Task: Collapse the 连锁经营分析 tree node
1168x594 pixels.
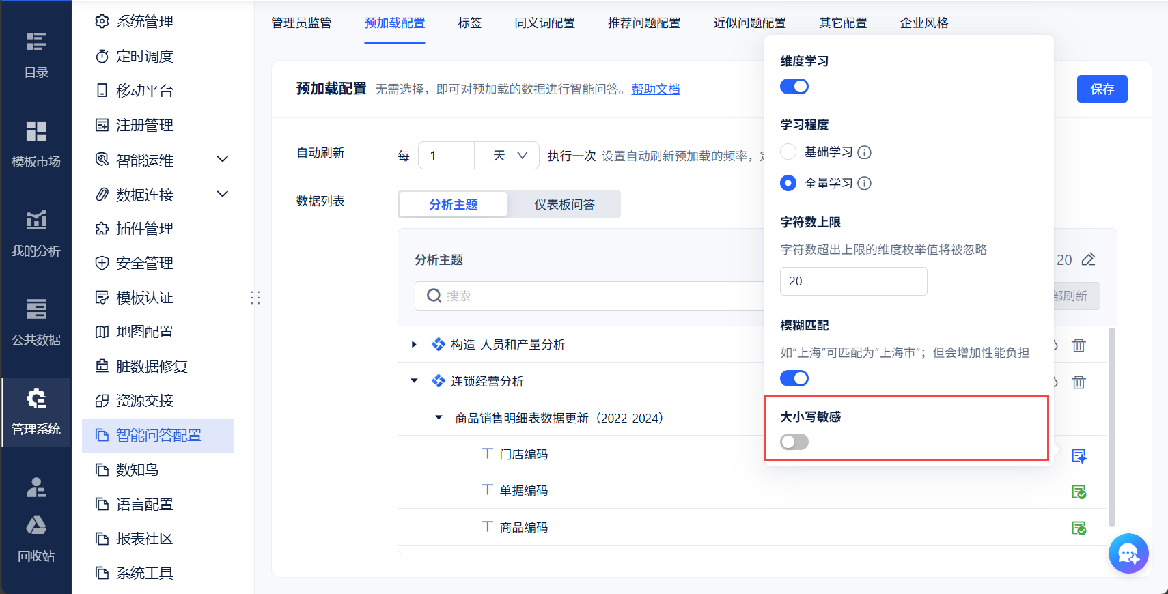Action: coord(414,381)
